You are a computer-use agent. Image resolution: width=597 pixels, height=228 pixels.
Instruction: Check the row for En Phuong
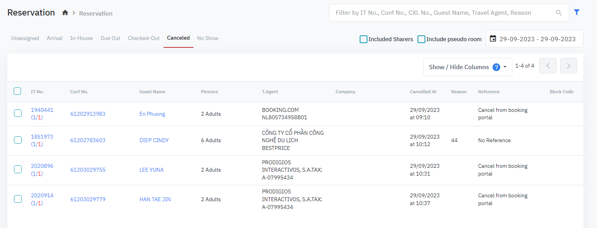18,113
